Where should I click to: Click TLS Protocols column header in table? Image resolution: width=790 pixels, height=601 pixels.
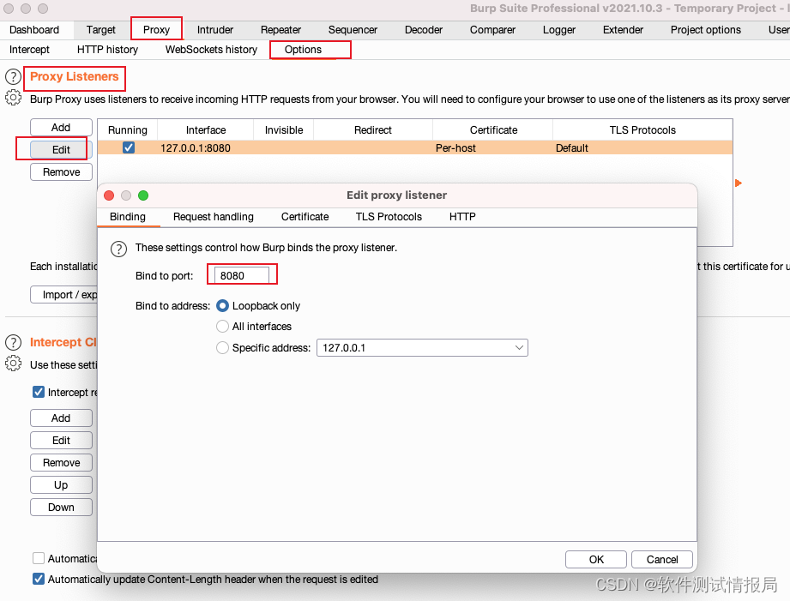(x=642, y=130)
